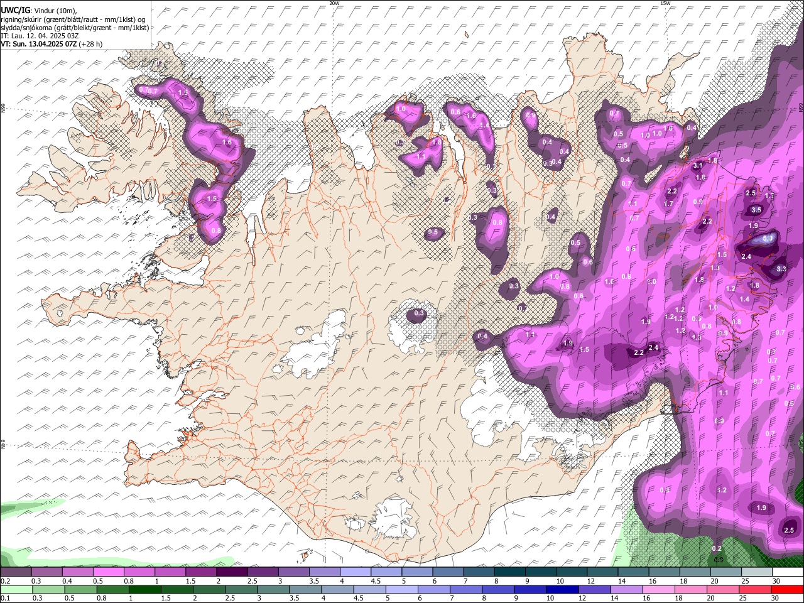Click the '30' label of the rain legend row
The height and width of the screenshot is (603, 804).
pyautogui.click(x=776, y=598)
